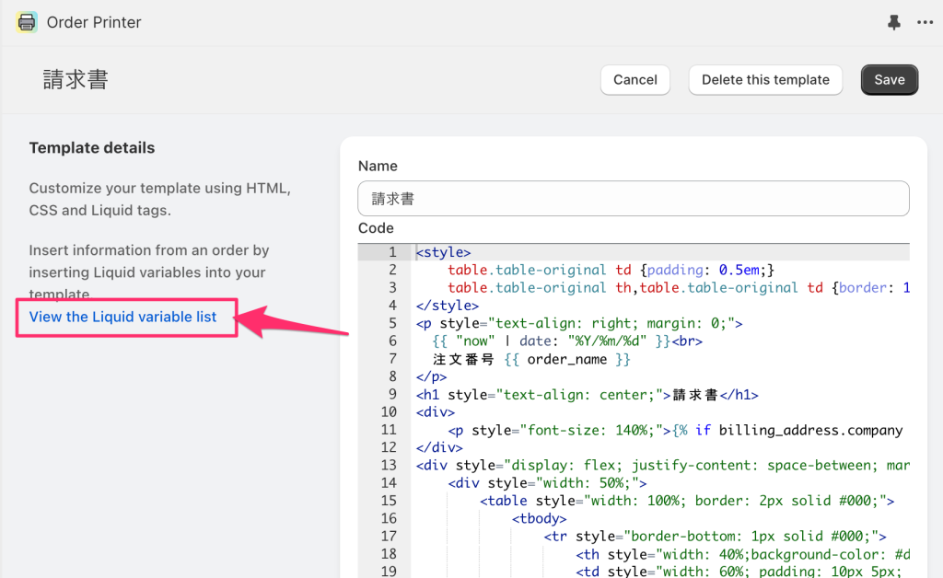Click <tbody> tag on line 16
The width and height of the screenshot is (943, 578).
coord(539,518)
